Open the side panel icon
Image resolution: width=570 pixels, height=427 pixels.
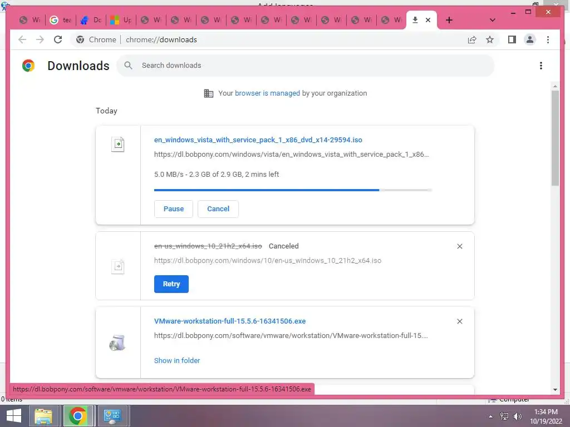pyautogui.click(x=512, y=39)
